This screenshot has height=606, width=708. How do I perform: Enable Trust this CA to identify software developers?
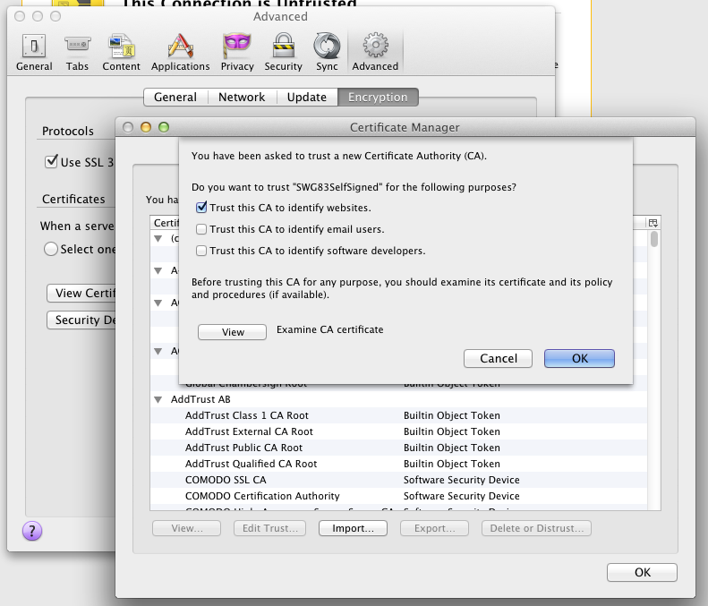pyautogui.click(x=201, y=251)
